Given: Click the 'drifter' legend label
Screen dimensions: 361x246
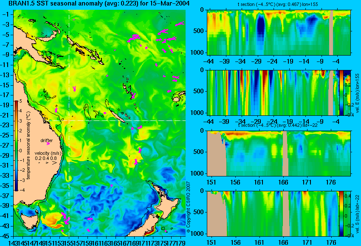Looking at the screenshot, I should click(x=47, y=140).
